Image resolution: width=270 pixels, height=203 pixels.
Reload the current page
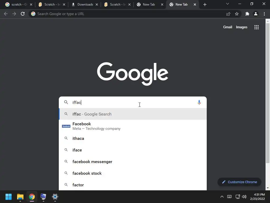tap(23, 14)
